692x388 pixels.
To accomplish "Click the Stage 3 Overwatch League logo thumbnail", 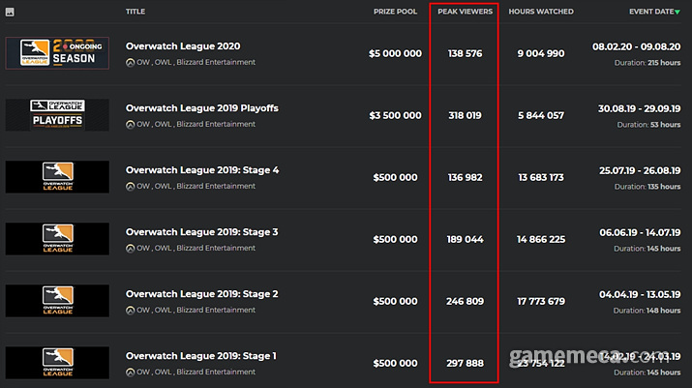I will [57, 239].
